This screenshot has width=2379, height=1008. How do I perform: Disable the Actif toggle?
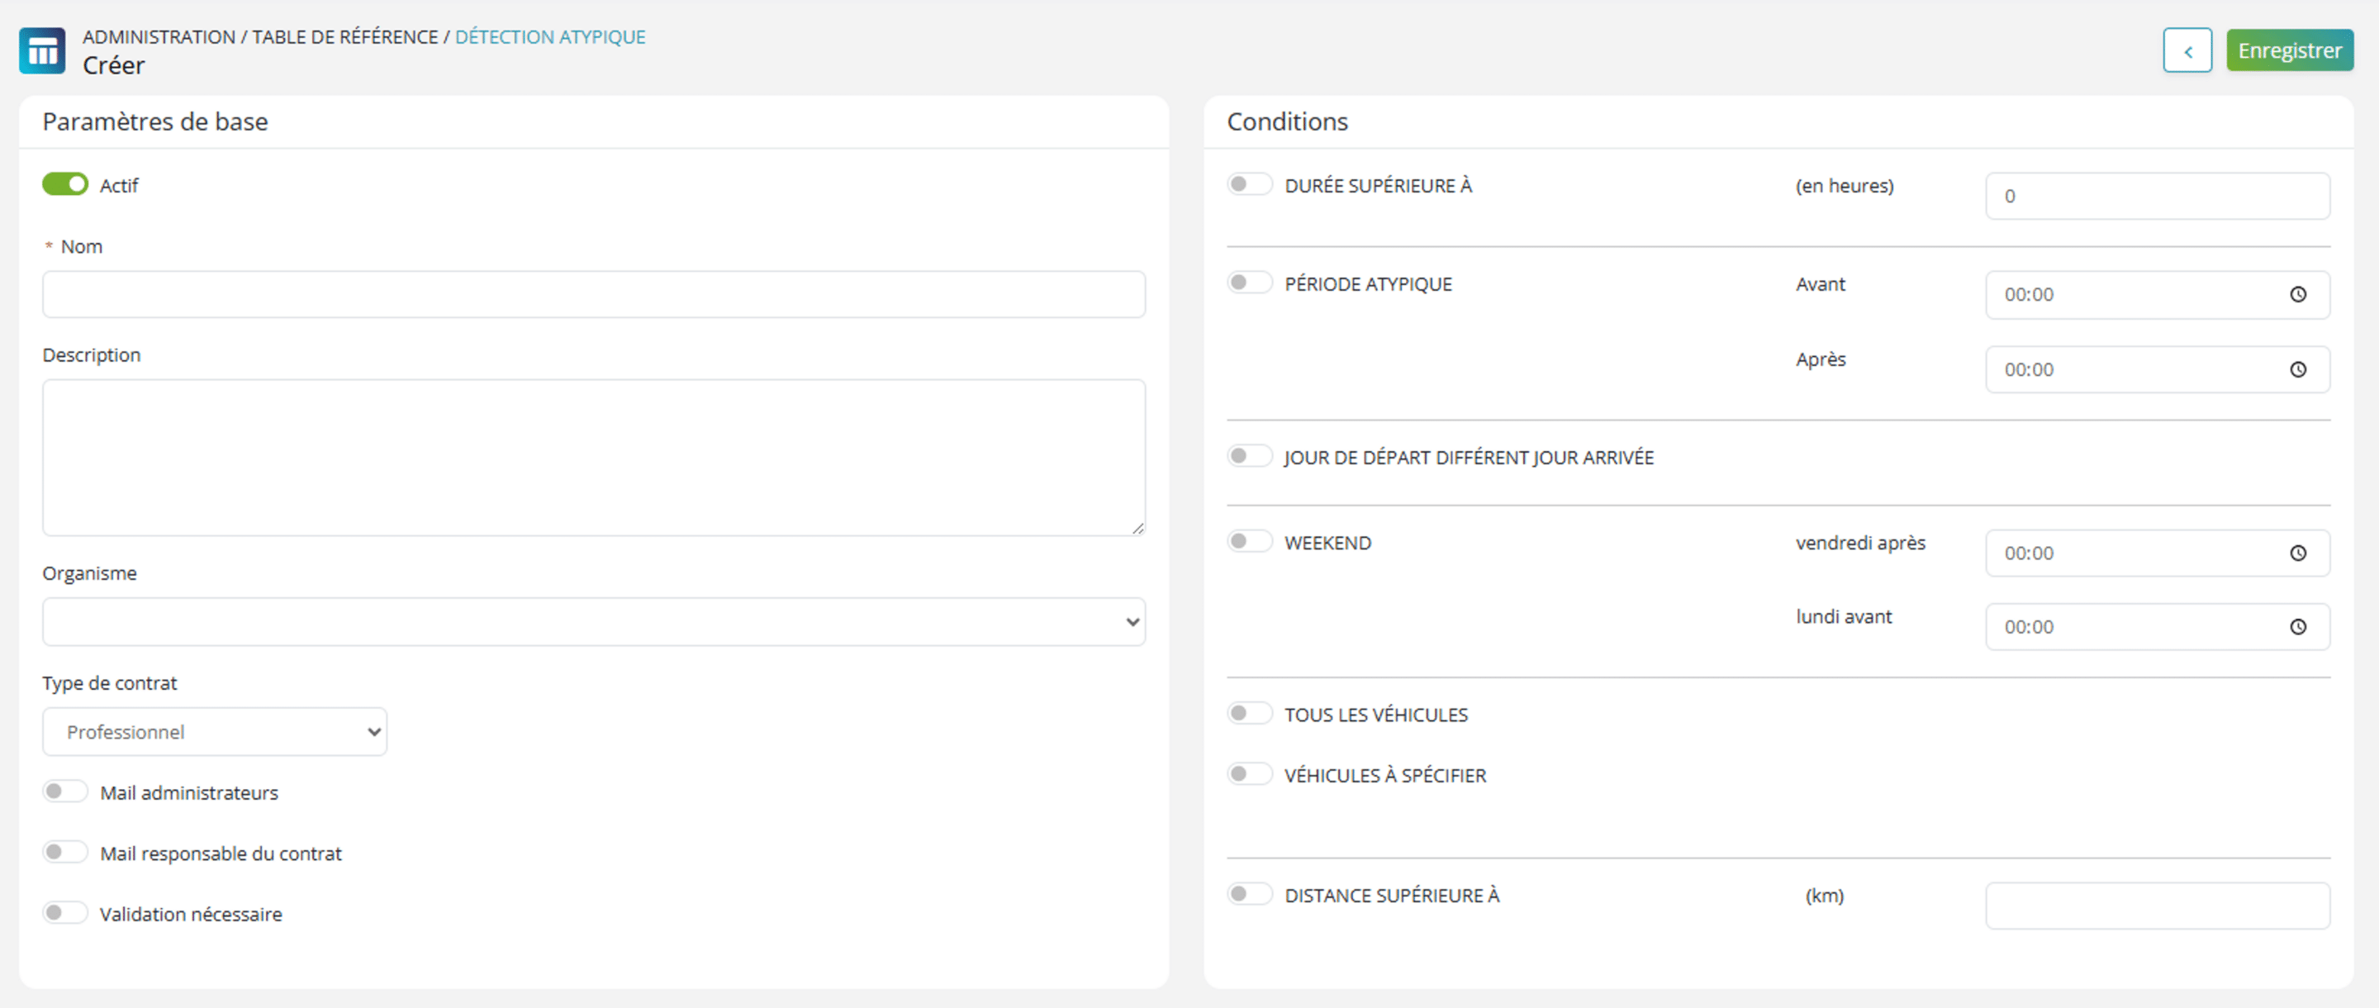tap(65, 185)
